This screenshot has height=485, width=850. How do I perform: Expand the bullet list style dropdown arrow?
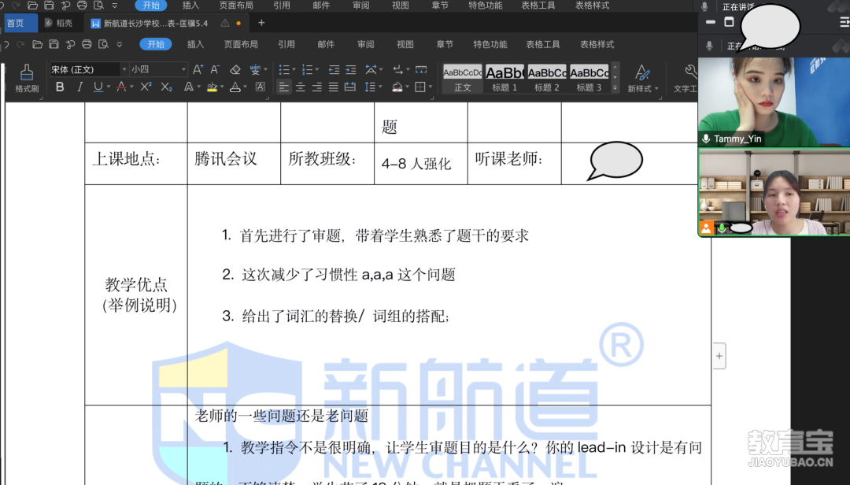(294, 69)
